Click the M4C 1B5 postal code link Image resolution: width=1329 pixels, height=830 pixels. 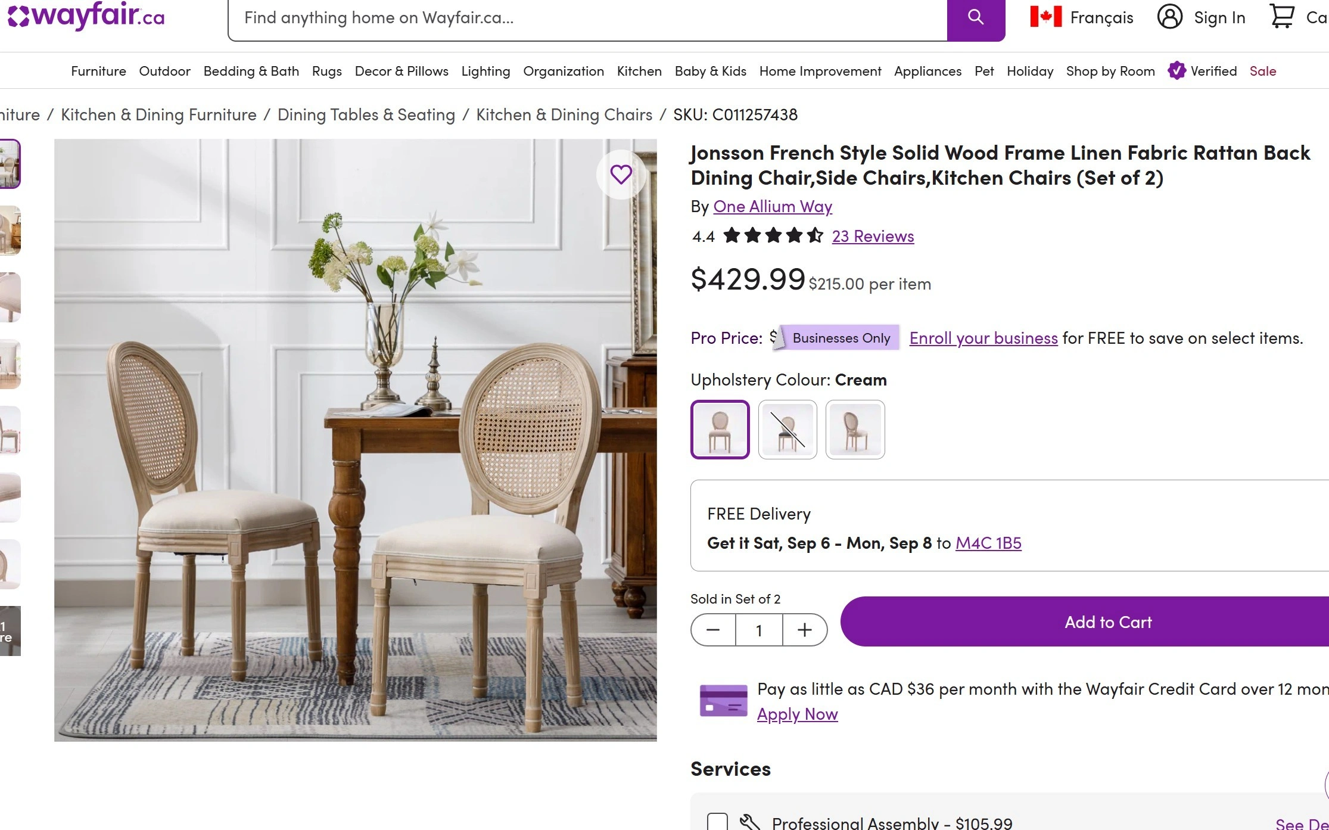click(x=988, y=543)
